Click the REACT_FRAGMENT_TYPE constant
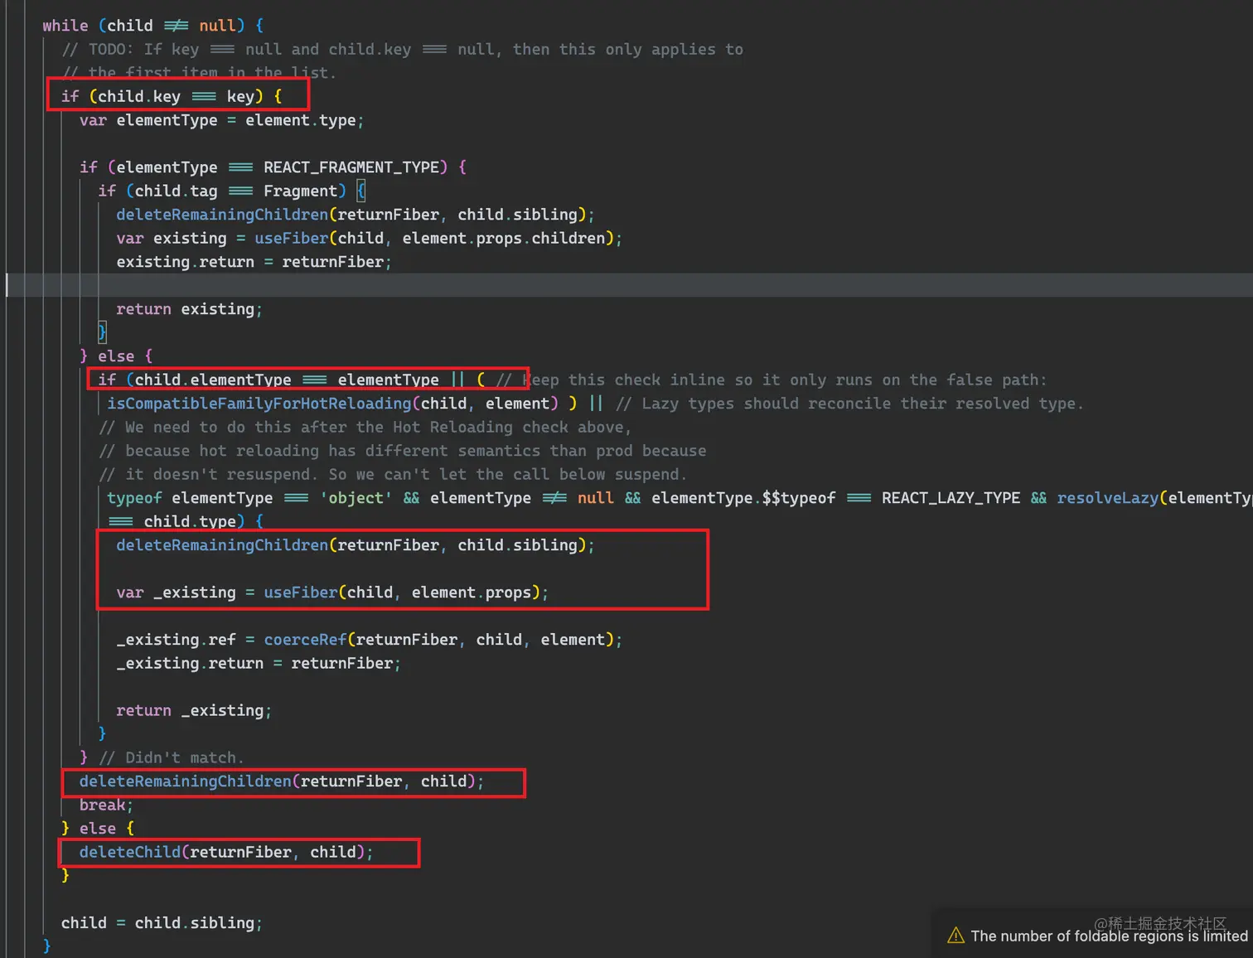 click(x=351, y=167)
